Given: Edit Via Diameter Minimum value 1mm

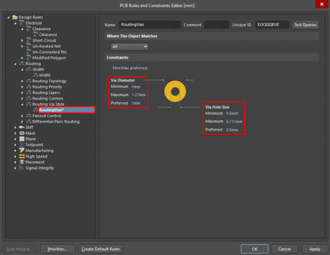Looking at the screenshot, I should [x=136, y=87].
